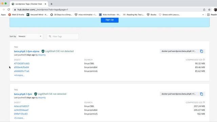The width and height of the screenshot is (217, 122).
Task: Click the Filter Tags input field
Action: (63, 36)
